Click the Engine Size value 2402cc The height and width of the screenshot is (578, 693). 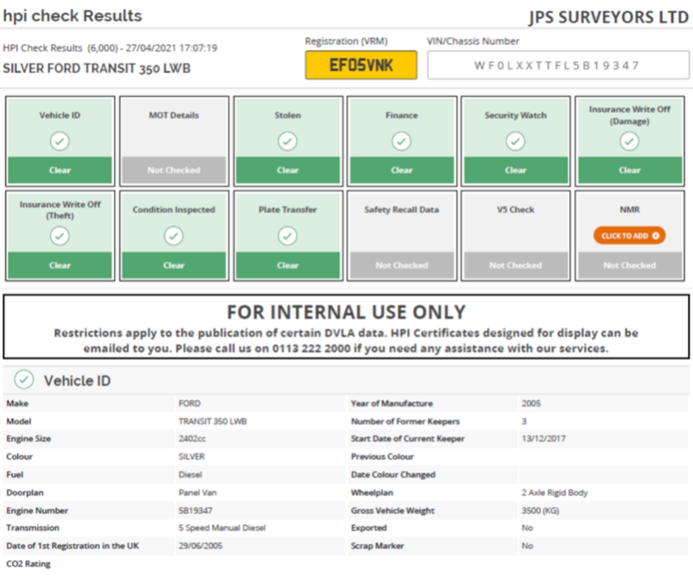(192, 439)
